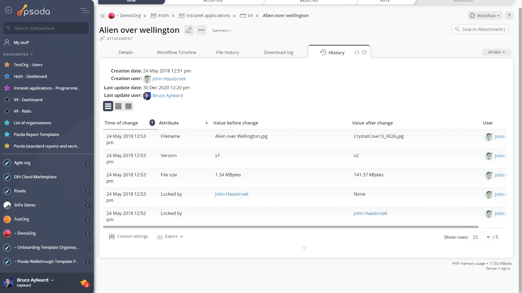Open Bruce Aylward last update user link
This screenshot has height=293, width=522.
pos(168,96)
